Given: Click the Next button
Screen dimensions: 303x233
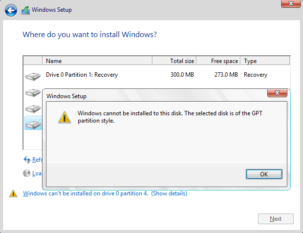Looking at the screenshot, I should [x=276, y=219].
